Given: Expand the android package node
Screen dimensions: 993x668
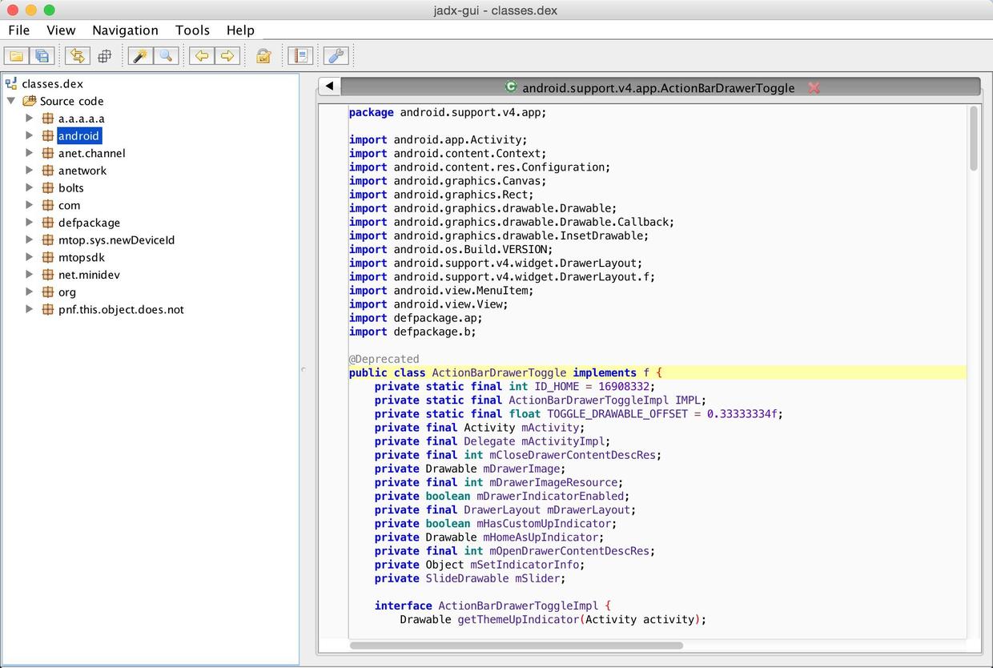Looking at the screenshot, I should pos(30,136).
